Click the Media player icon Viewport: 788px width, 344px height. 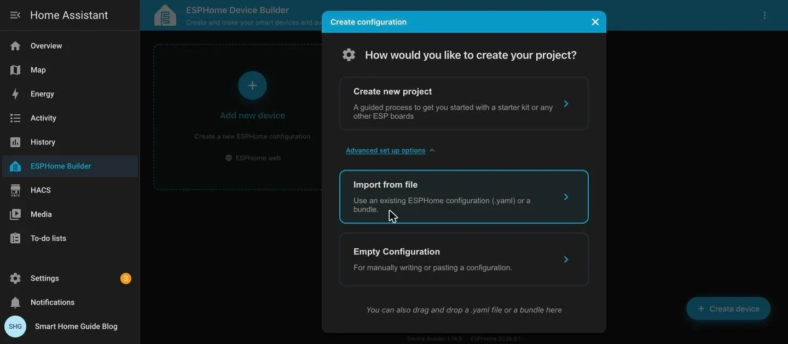[15, 214]
